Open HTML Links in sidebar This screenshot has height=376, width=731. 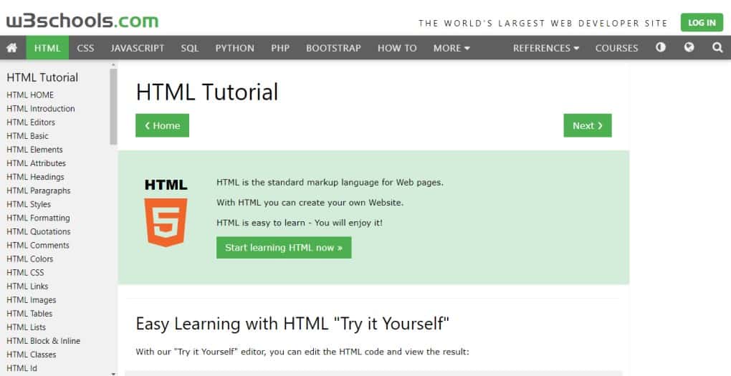(x=27, y=286)
